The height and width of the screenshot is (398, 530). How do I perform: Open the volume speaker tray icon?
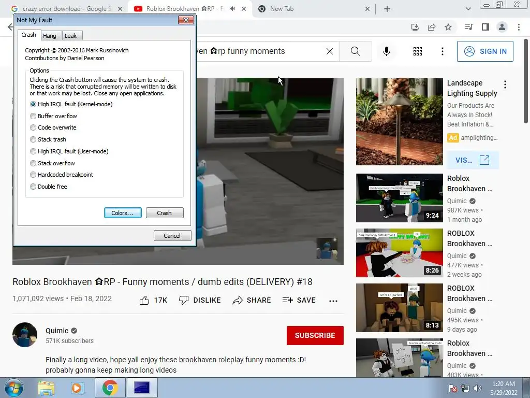click(x=477, y=388)
